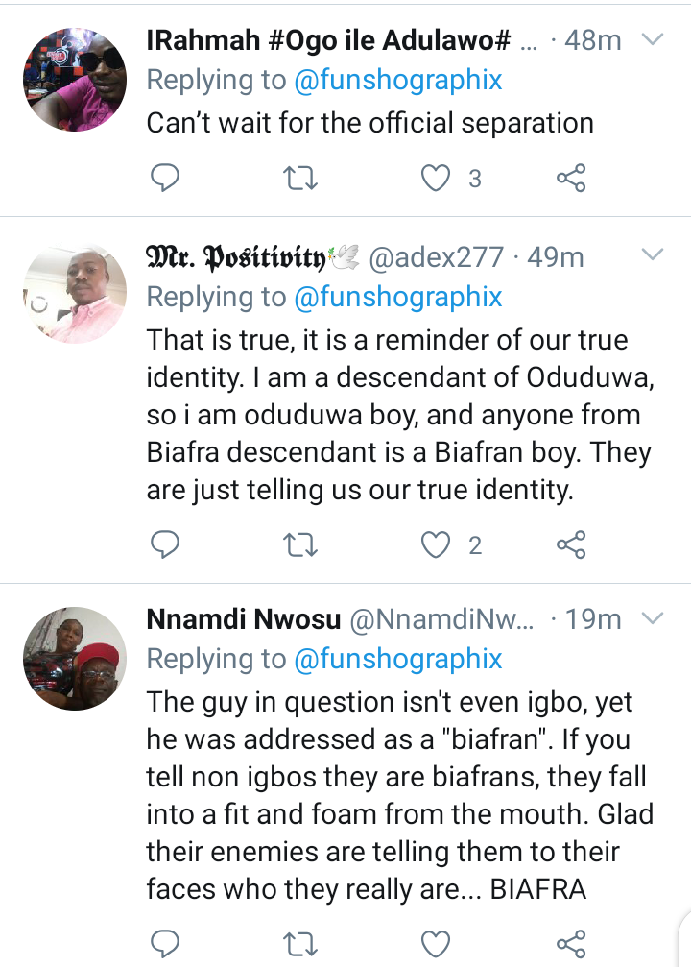View Mr. Positivity's profile avatar
691x967 pixels.
click(75, 294)
